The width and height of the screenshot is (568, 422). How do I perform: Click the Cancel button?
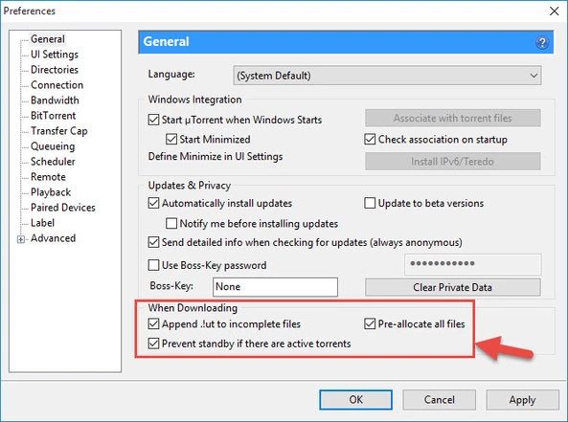(439, 400)
